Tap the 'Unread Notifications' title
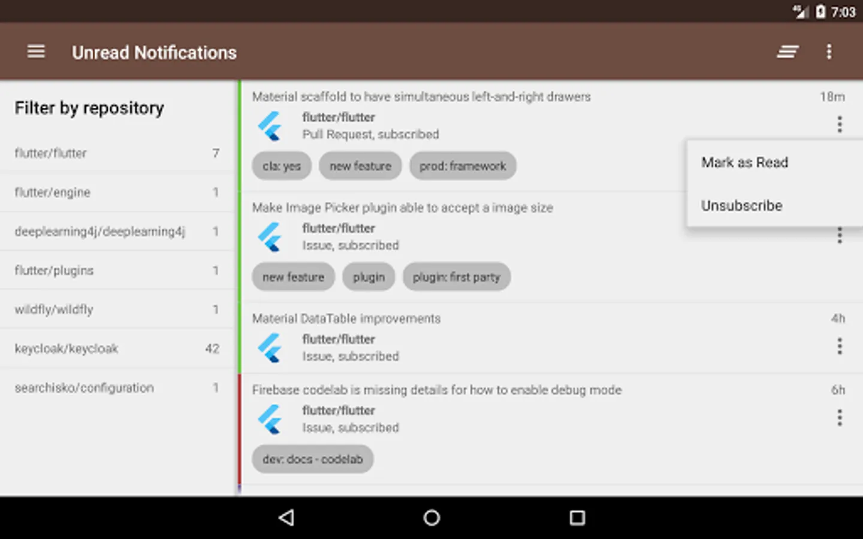Viewport: 863px width, 539px height. pyautogui.click(x=154, y=53)
